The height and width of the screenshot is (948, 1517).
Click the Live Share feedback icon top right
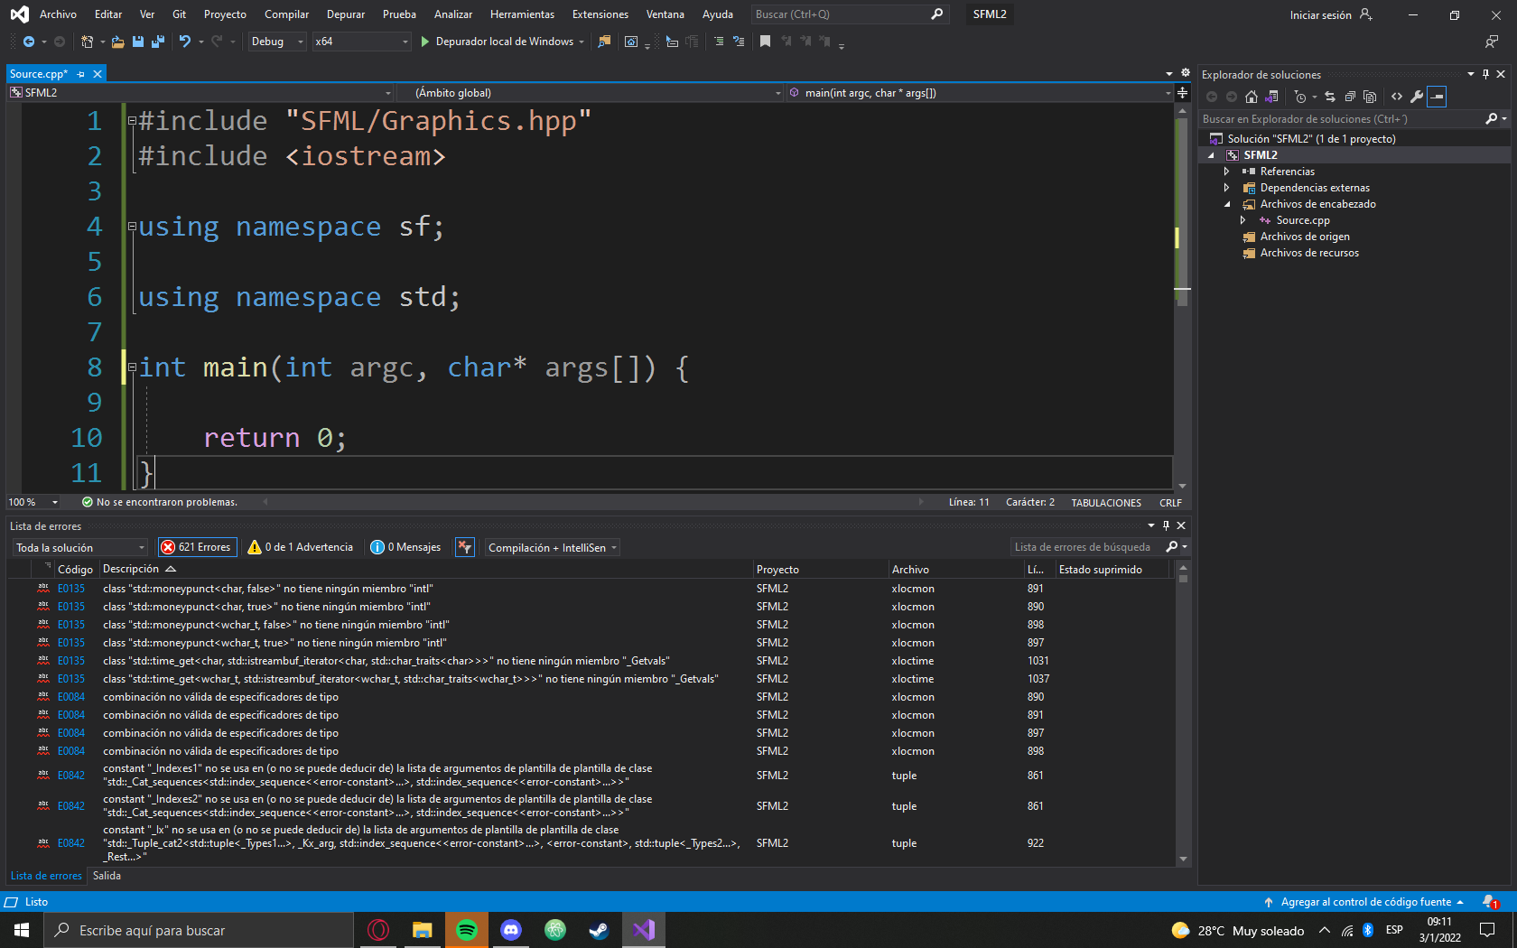click(1492, 42)
